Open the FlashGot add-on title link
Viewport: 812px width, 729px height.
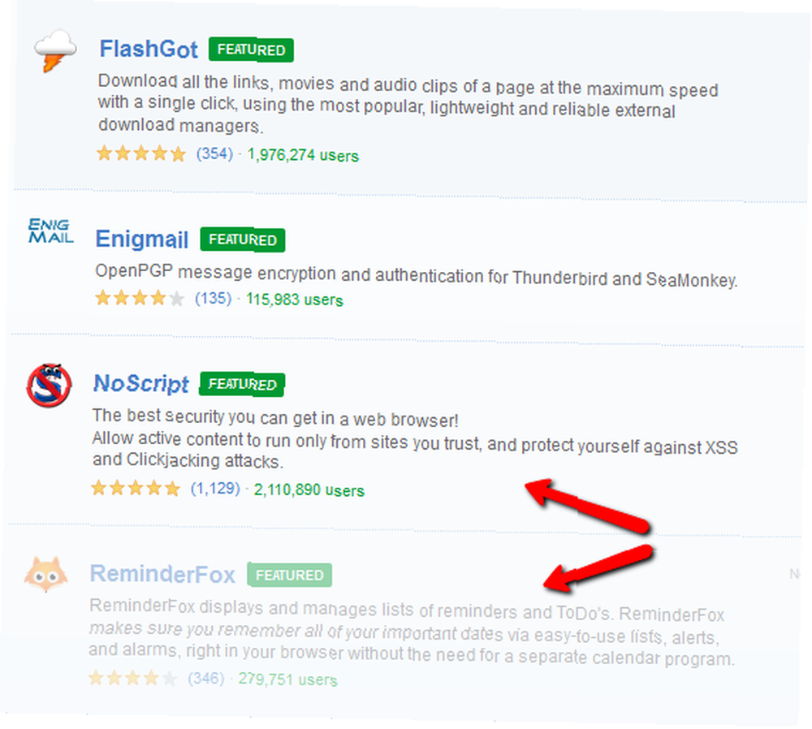(x=149, y=50)
